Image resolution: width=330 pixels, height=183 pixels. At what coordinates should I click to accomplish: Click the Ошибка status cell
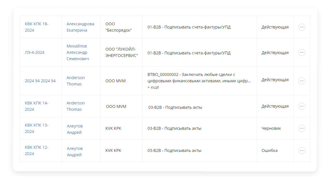(269, 150)
